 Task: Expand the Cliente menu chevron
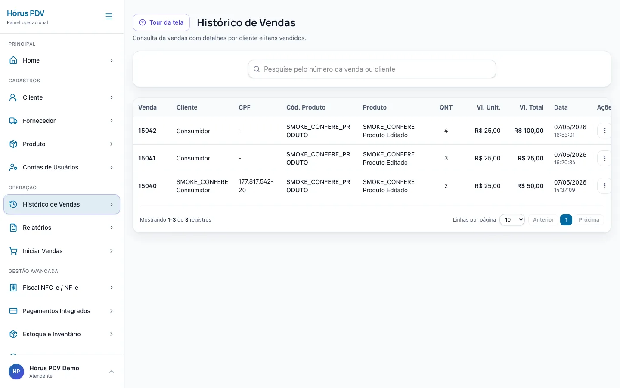click(x=112, y=97)
